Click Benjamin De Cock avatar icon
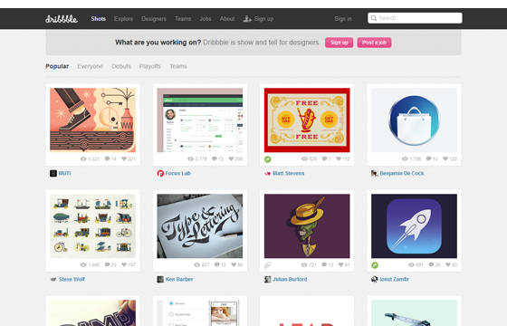This screenshot has height=326, width=507. [x=375, y=173]
